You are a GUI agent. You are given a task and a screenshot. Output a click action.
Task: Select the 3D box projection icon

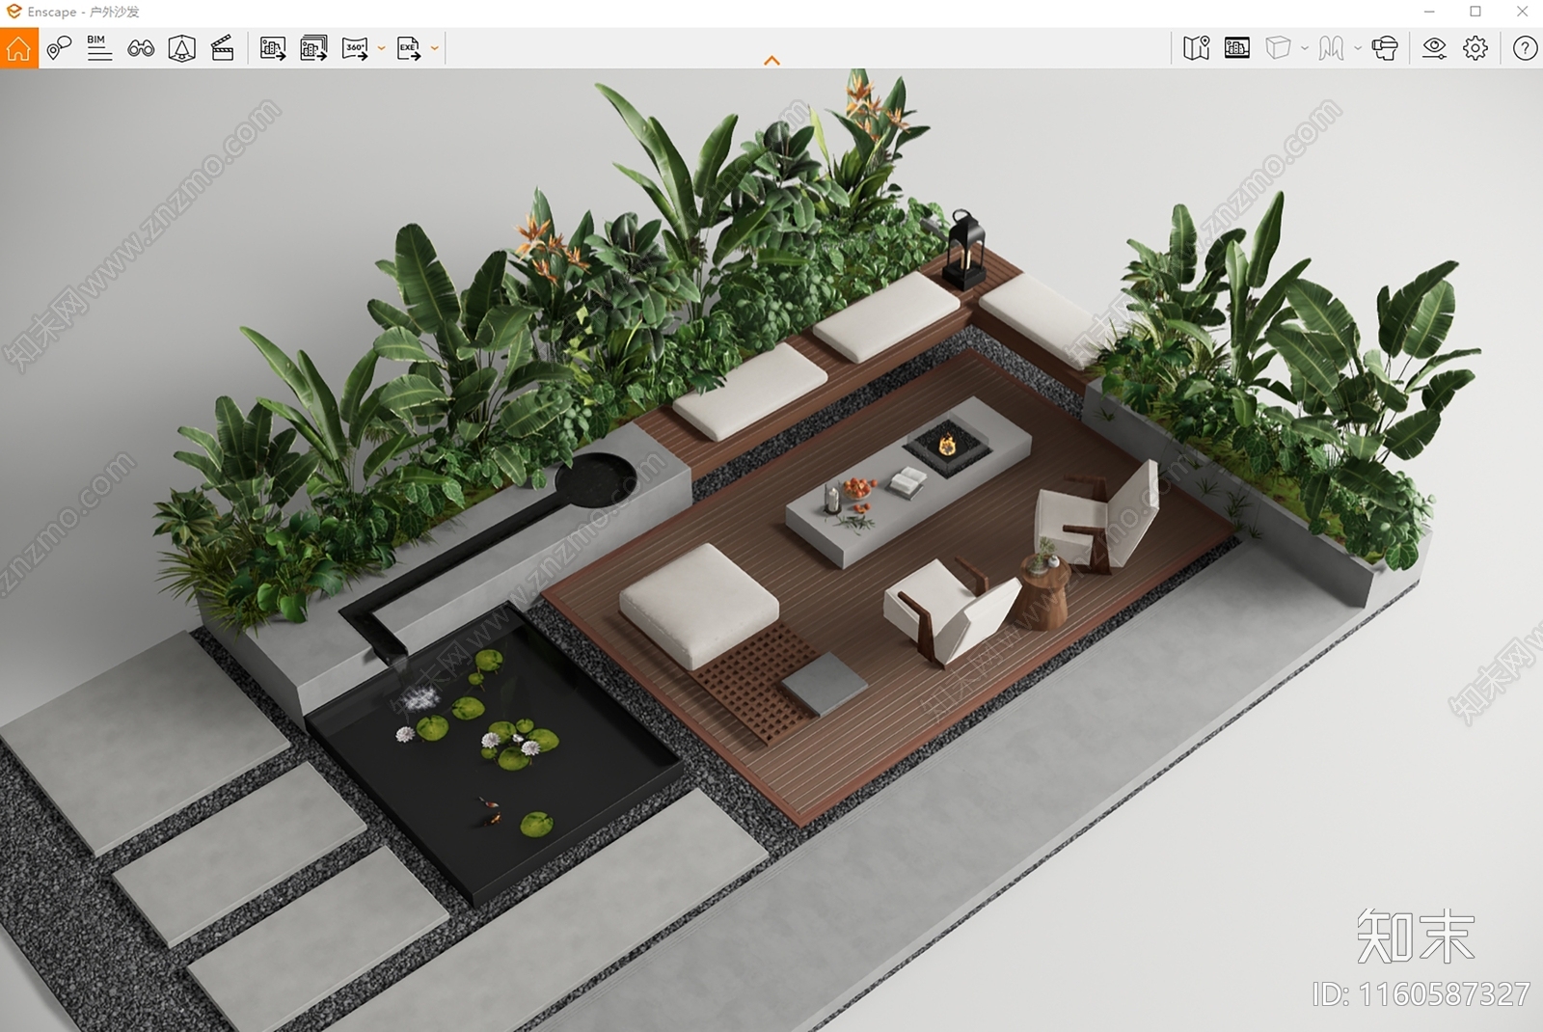pos(1278,47)
